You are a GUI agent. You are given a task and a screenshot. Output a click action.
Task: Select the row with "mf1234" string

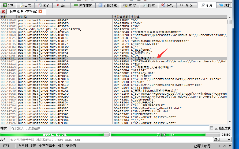114,70
